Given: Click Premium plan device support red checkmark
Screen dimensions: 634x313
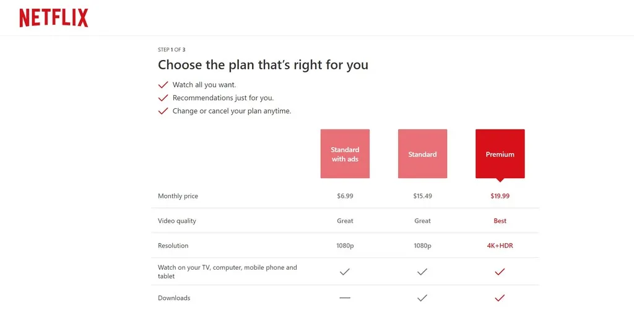Looking at the screenshot, I should [500, 272].
